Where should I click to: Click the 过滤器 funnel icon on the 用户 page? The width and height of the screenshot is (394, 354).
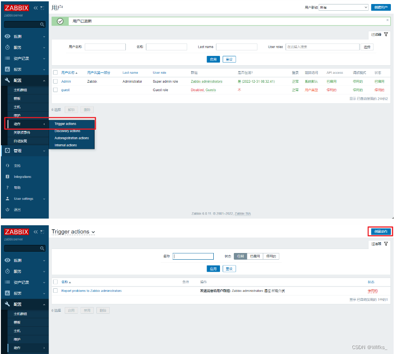(386, 34)
